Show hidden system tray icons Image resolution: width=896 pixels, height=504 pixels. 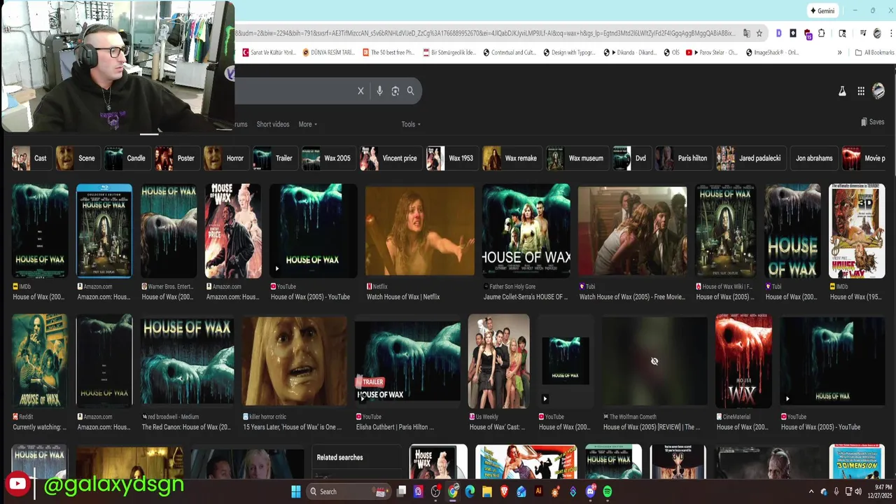pyautogui.click(x=811, y=491)
